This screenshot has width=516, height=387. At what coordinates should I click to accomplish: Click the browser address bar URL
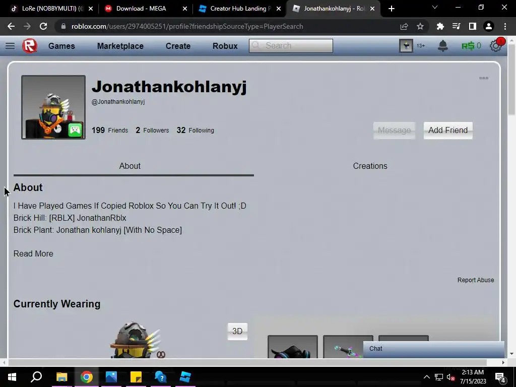tap(187, 26)
